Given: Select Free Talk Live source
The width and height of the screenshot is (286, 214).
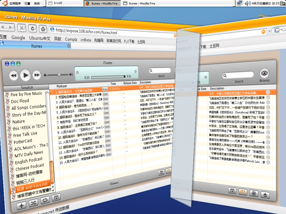Looking at the screenshot, I should 25,135.
